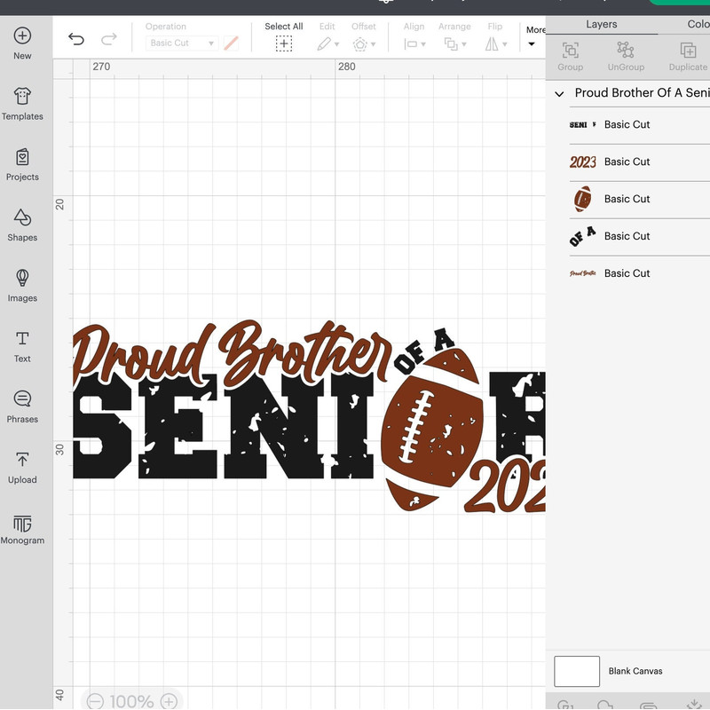
Task: Open the Monogram tool
Action: tap(21, 529)
